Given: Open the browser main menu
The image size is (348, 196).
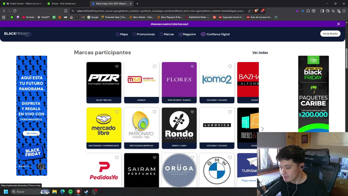Looking at the screenshot, I should (344, 11).
